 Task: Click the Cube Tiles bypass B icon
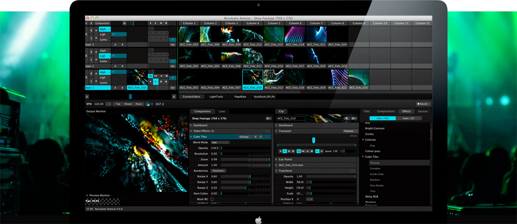tap(254, 137)
